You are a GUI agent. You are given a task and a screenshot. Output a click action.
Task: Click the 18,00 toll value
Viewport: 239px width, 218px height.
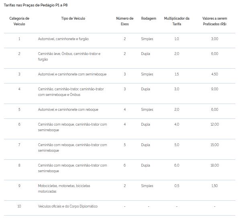tap(214, 165)
